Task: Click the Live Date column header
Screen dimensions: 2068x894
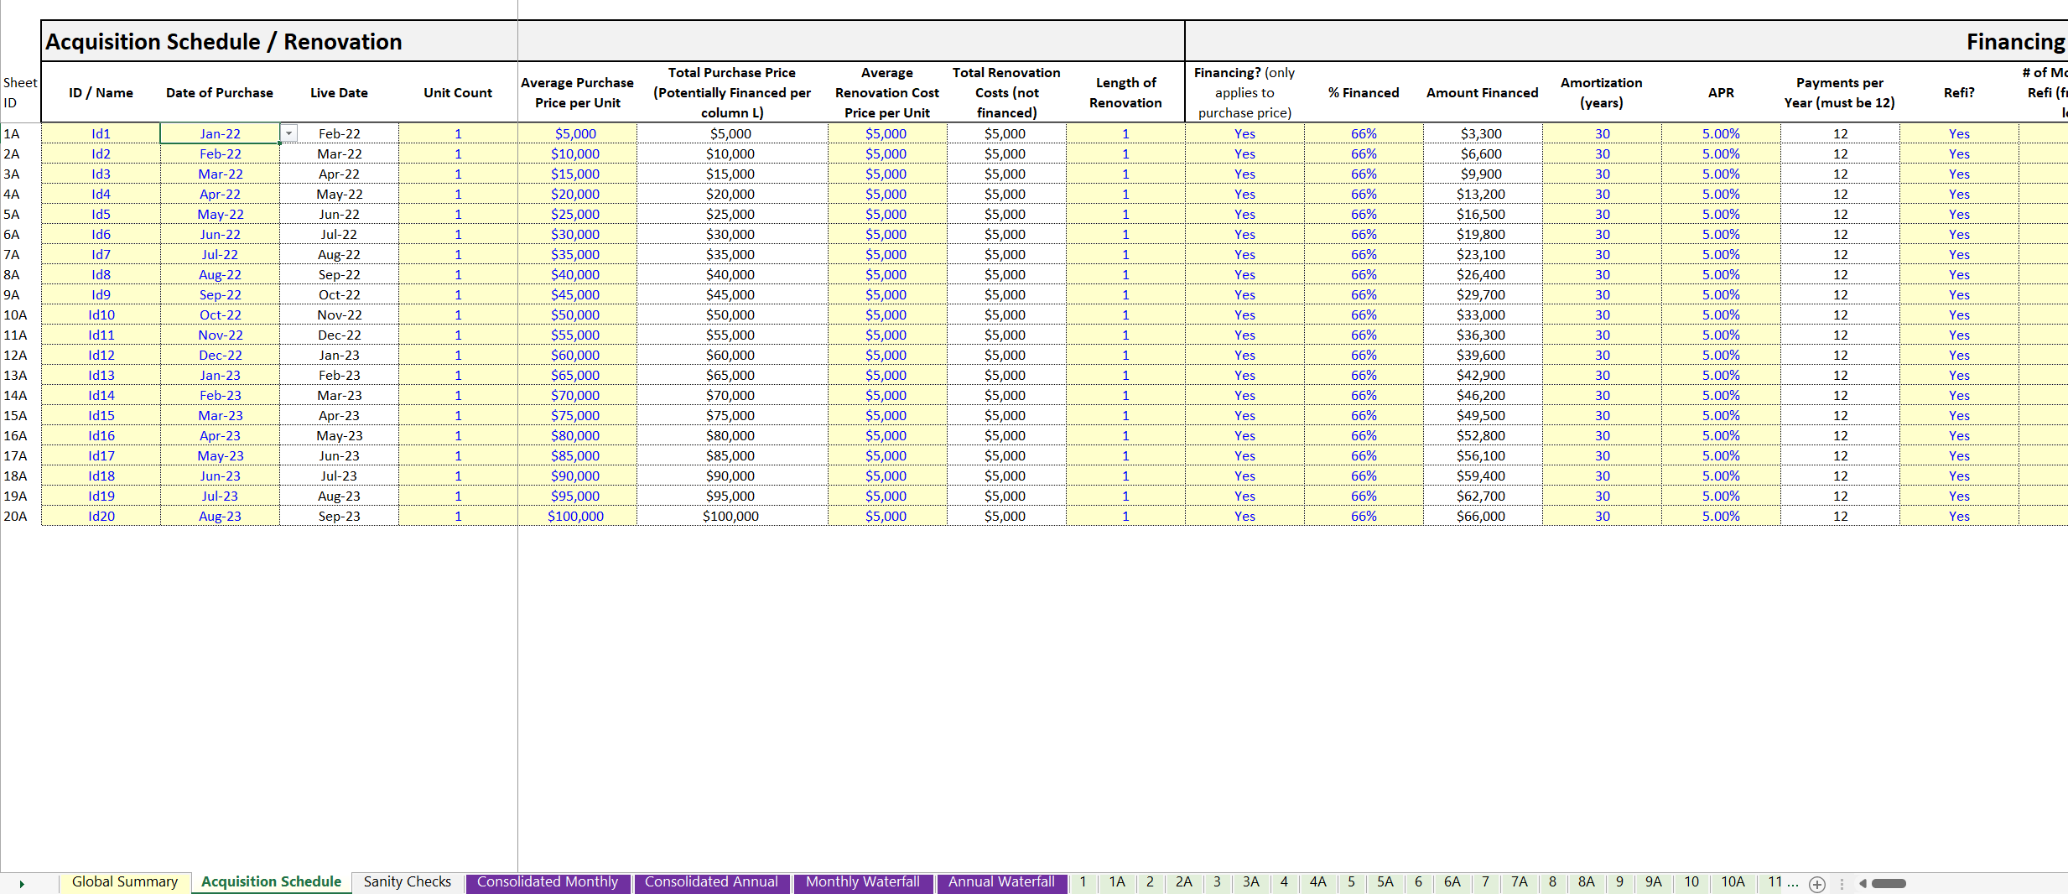Action: point(339,93)
